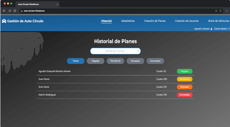Select the Jhon Dock row
Viewport: 230px width, 127px height.
pyautogui.click(x=116, y=87)
